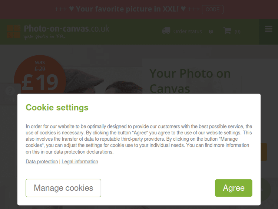Click the delivery truck icon
Viewport: 278px width, 209px height.
tap(166, 31)
